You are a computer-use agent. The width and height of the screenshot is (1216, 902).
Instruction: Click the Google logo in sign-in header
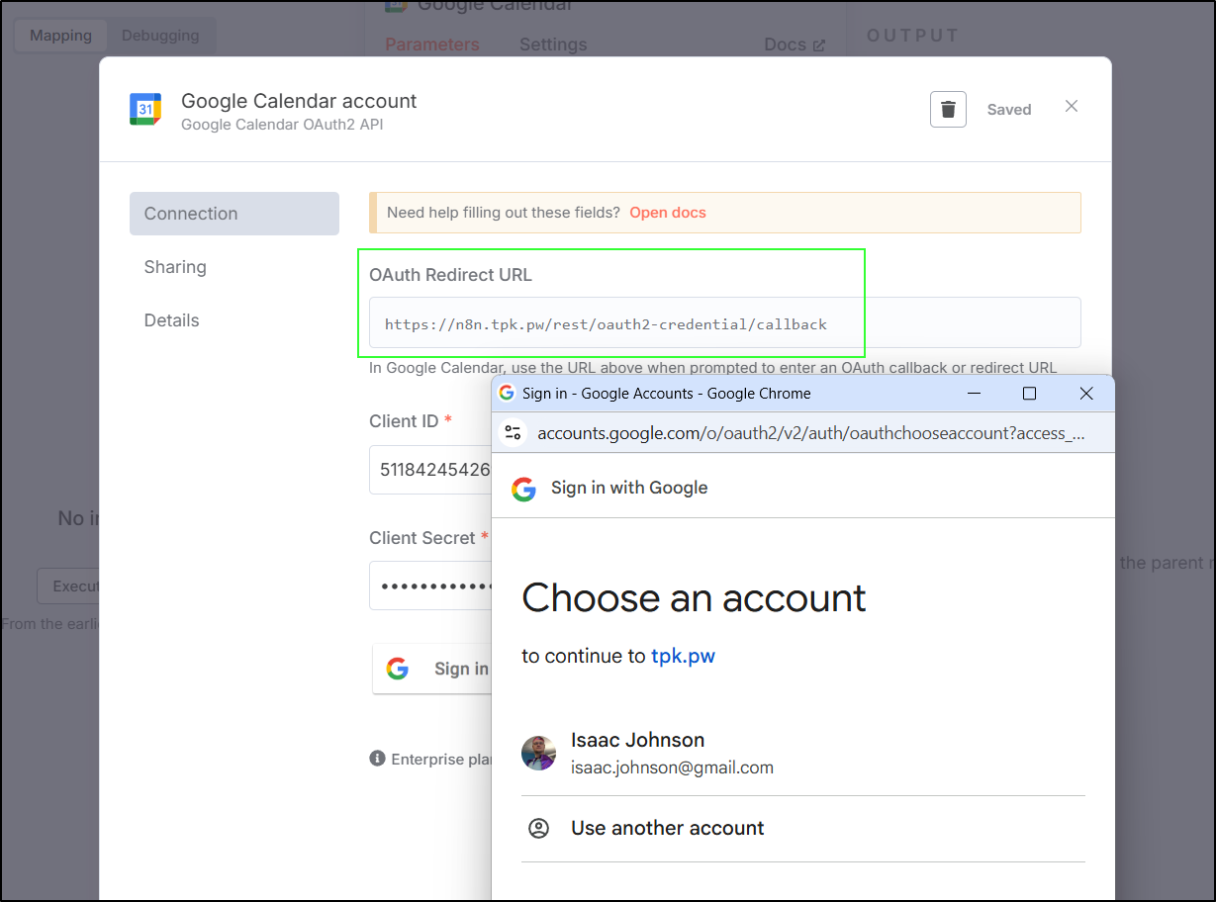(523, 488)
